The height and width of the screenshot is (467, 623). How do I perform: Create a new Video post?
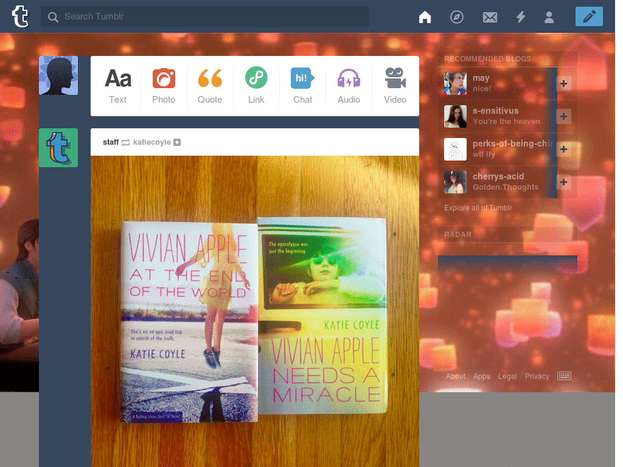tap(395, 86)
